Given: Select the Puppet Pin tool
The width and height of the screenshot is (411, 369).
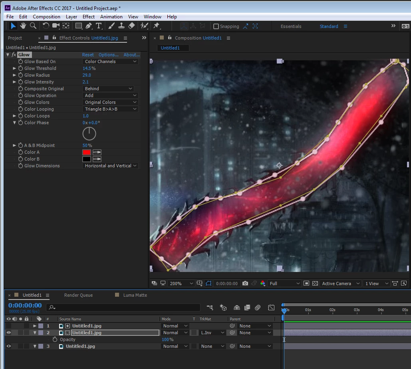Looking at the screenshot, I should click(156, 26).
